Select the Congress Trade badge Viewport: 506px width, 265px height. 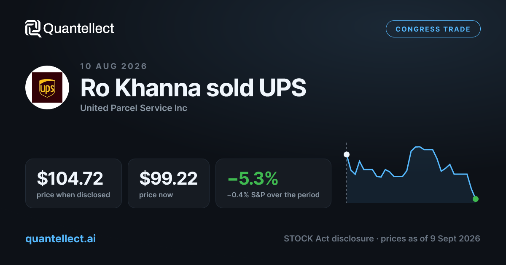[433, 29]
